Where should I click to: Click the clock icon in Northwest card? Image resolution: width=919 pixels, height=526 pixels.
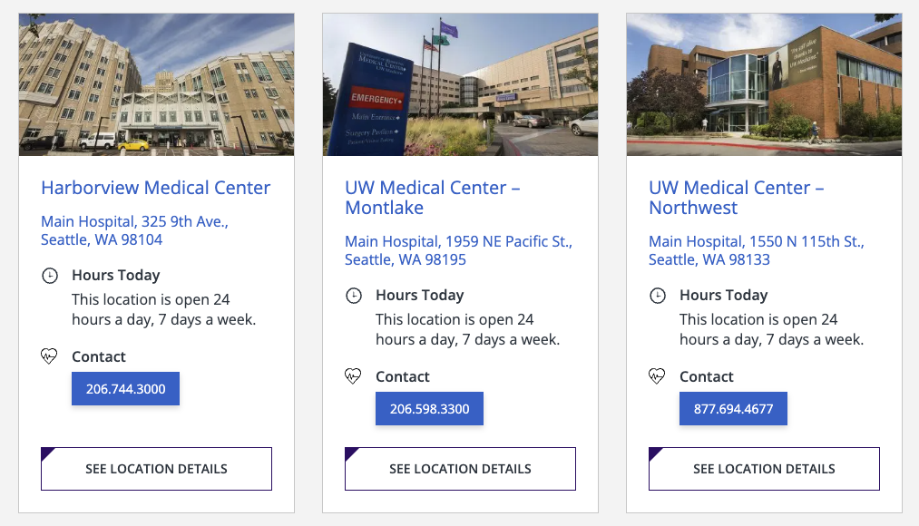click(x=658, y=296)
